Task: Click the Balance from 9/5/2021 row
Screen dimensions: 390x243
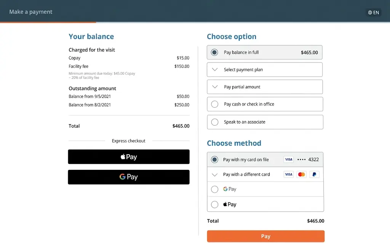Action: point(129,96)
